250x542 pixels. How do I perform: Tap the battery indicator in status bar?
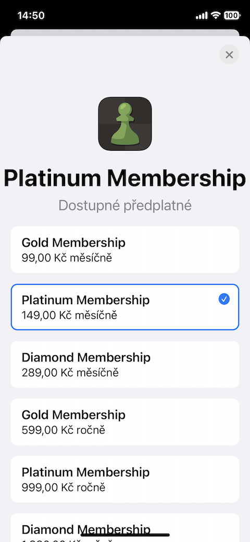click(x=232, y=15)
